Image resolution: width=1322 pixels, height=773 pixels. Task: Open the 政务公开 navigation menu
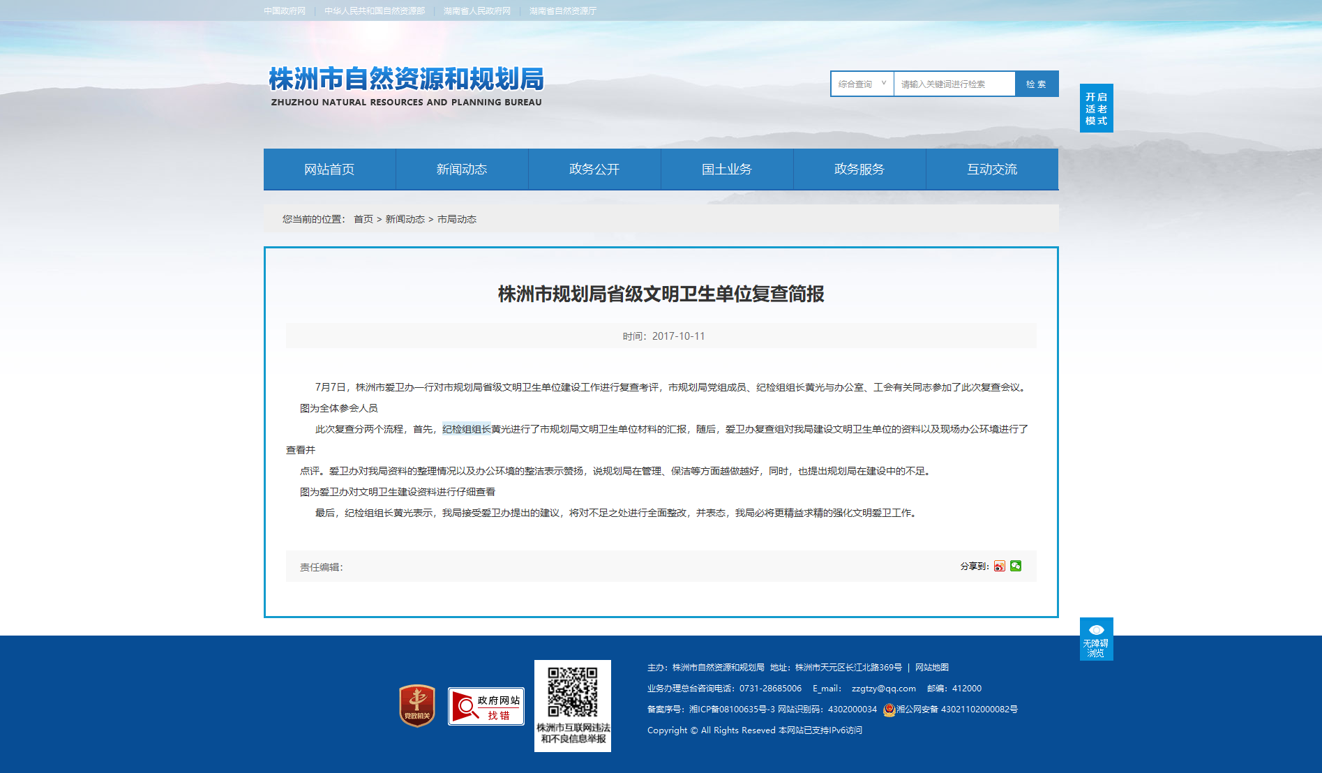click(594, 169)
